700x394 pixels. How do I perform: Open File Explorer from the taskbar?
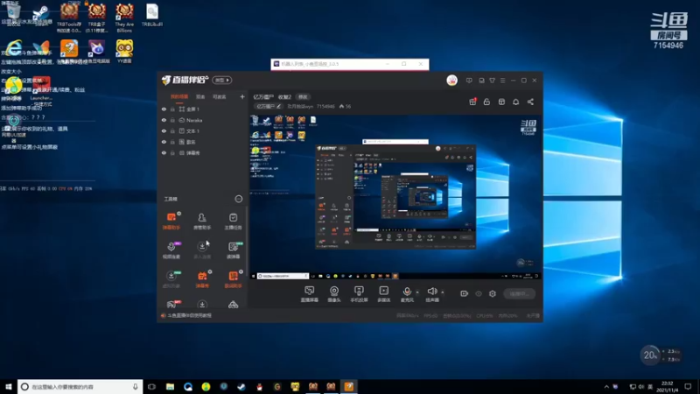[x=170, y=386]
